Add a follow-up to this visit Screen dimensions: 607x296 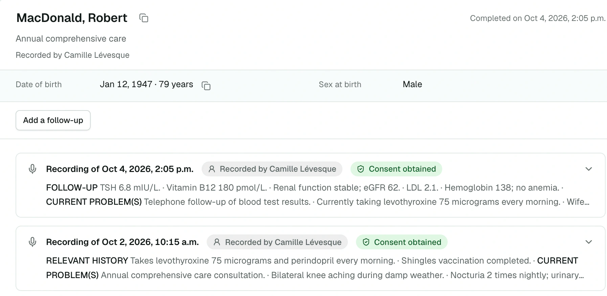53,120
